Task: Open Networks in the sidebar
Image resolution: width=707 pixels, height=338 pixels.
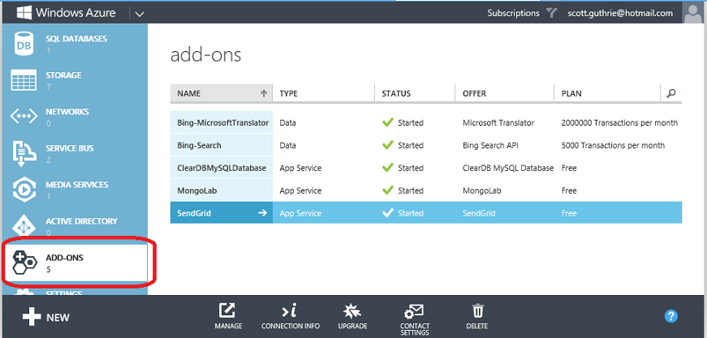Action: coord(75,117)
